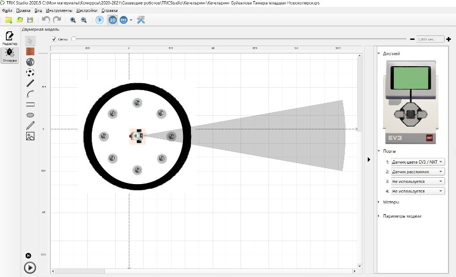Select the curved line tool
Viewport: 456px width, 277px height.
(30, 93)
